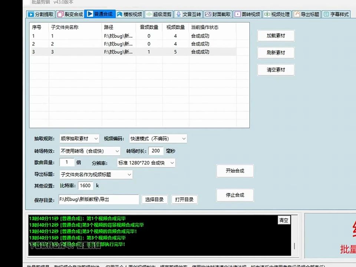Switch to the 裂变合成 tab
The width and height of the screenshot is (356, 267).
coord(70,14)
